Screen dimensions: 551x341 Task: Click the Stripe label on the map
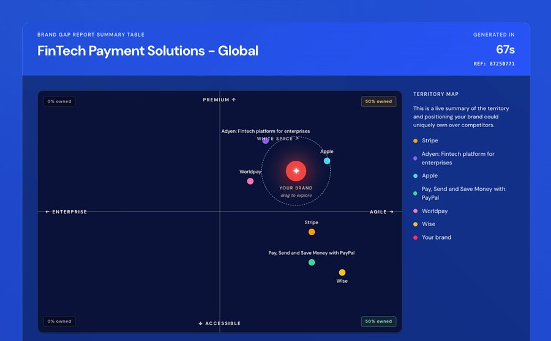point(312,222)
